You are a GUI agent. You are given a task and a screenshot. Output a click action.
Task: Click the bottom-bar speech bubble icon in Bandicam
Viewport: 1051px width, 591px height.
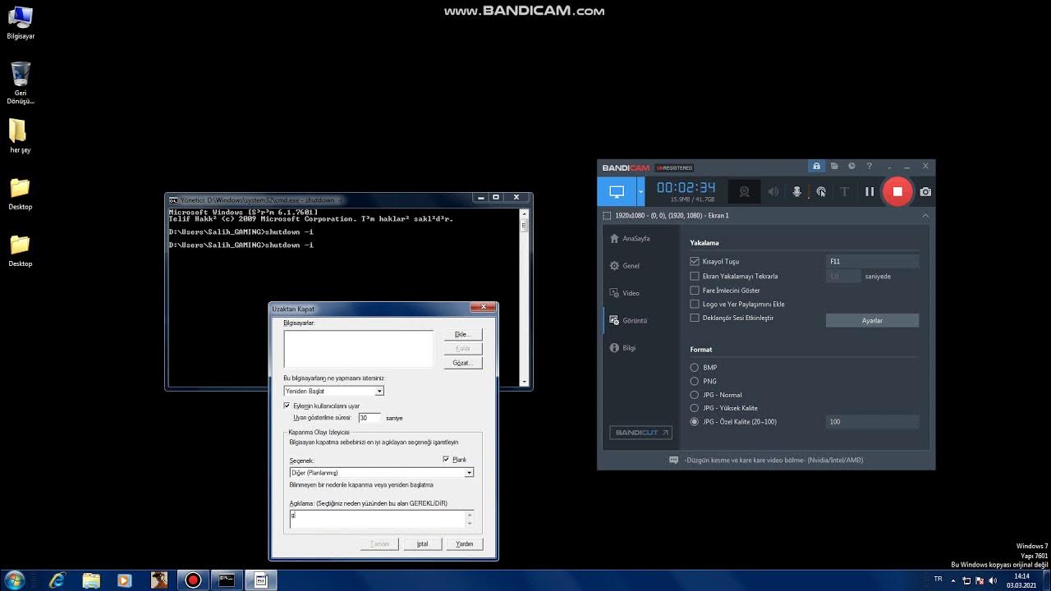(x=674, y=460)
